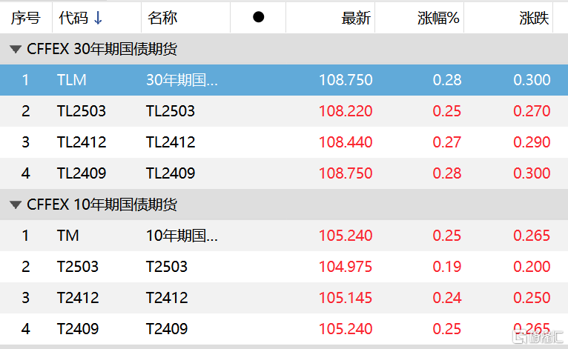This screenshot has width=568, height=349.
Task: Click 0.28 change percent in TL2409 row
Action: click(x=447, y=173)
